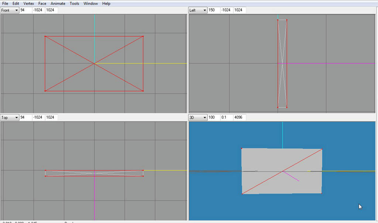The height and width of the screenshot is (223, 378).
Task: Open the Animate menu
Action: [58, 3]
